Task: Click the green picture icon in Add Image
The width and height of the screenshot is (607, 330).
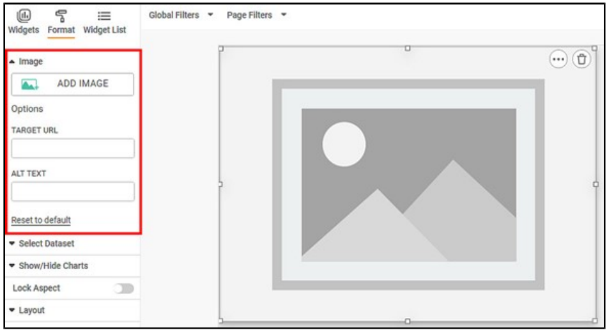Action: [29, 84]
